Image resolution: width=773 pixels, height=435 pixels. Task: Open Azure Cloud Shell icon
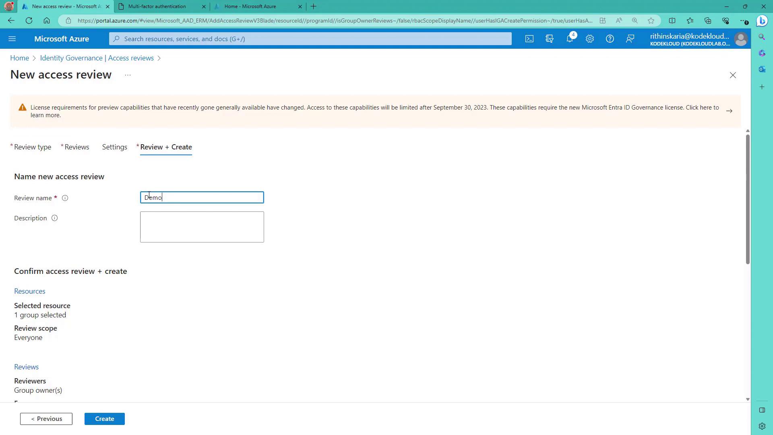coord(529,39)
